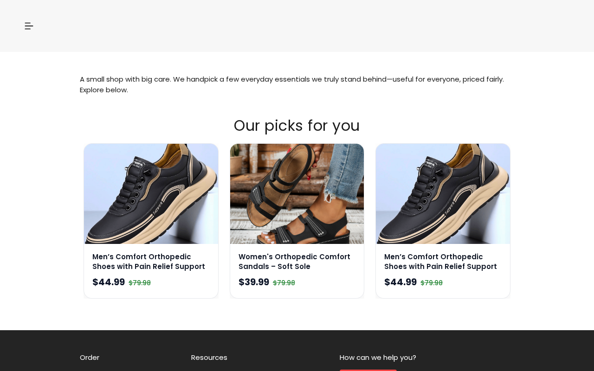Open the hamburger menu icon

[29, 26]
